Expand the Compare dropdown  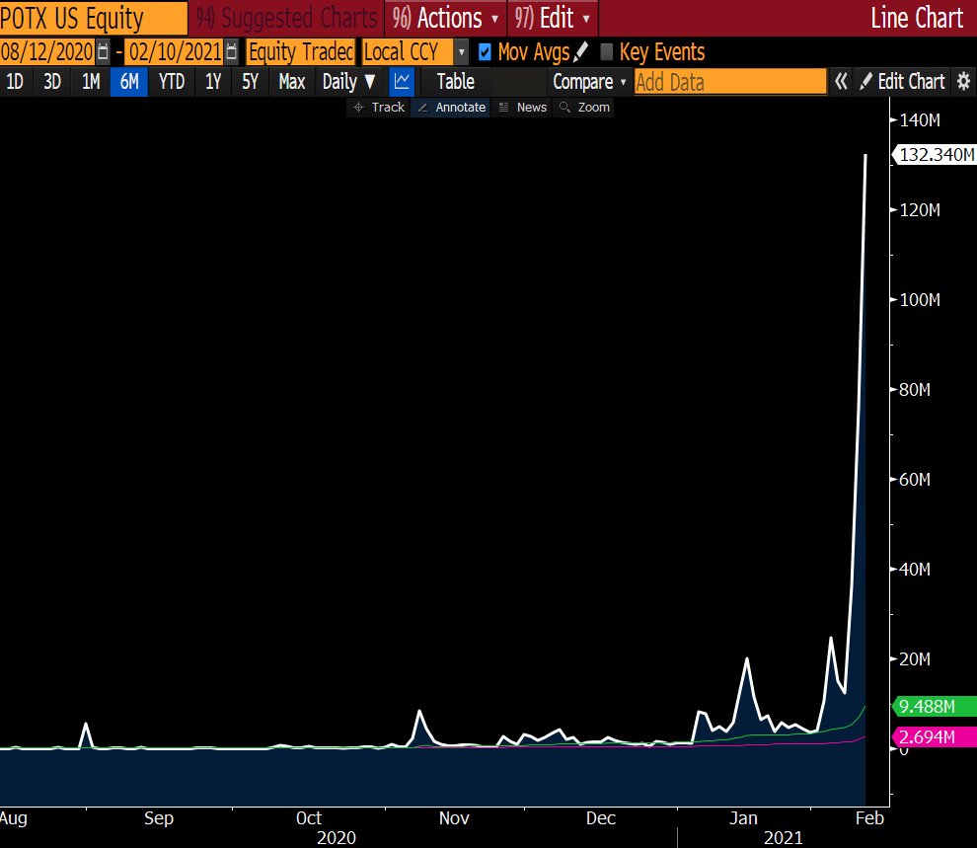[x=589, y=82]
